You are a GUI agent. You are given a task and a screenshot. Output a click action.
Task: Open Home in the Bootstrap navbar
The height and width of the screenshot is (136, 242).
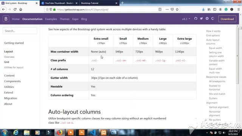click(16, 19)
